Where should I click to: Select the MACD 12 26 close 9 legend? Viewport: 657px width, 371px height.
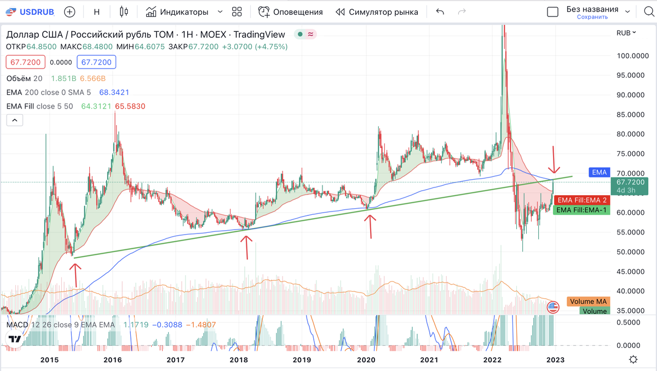coord(61,324)
